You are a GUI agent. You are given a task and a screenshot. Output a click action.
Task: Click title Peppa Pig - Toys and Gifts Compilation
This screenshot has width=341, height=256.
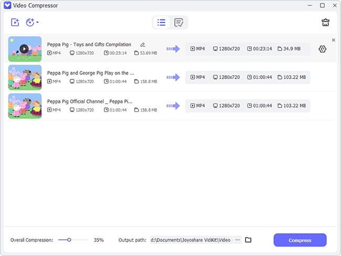tap(89, 45)
